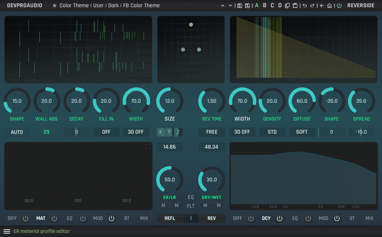Click the expand icon in material editor

pos(148,146)
